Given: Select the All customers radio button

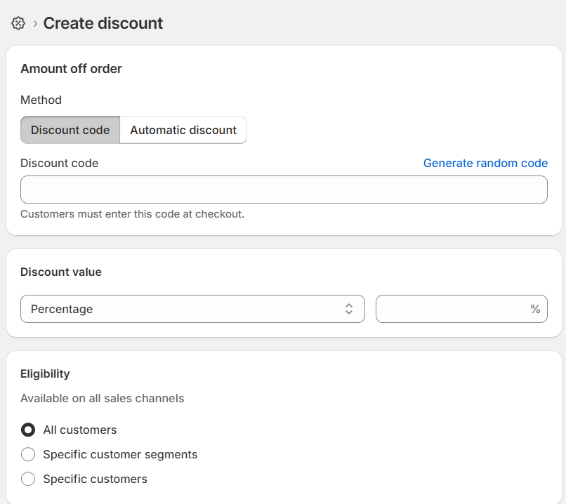Looking at the screenshot, I should (x=28, y=430).
